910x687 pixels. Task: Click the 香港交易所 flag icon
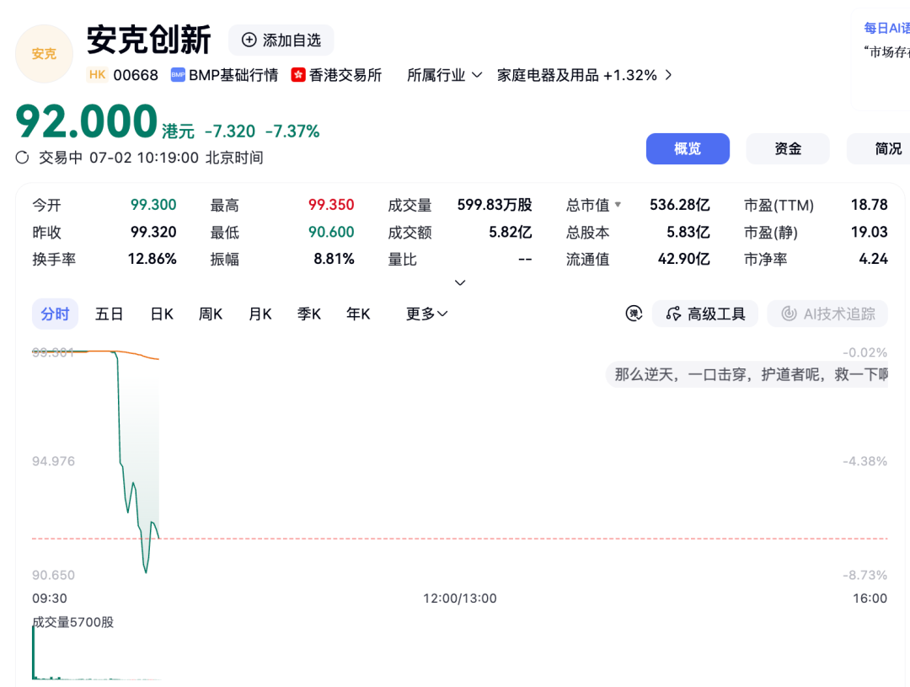[298, 75]
